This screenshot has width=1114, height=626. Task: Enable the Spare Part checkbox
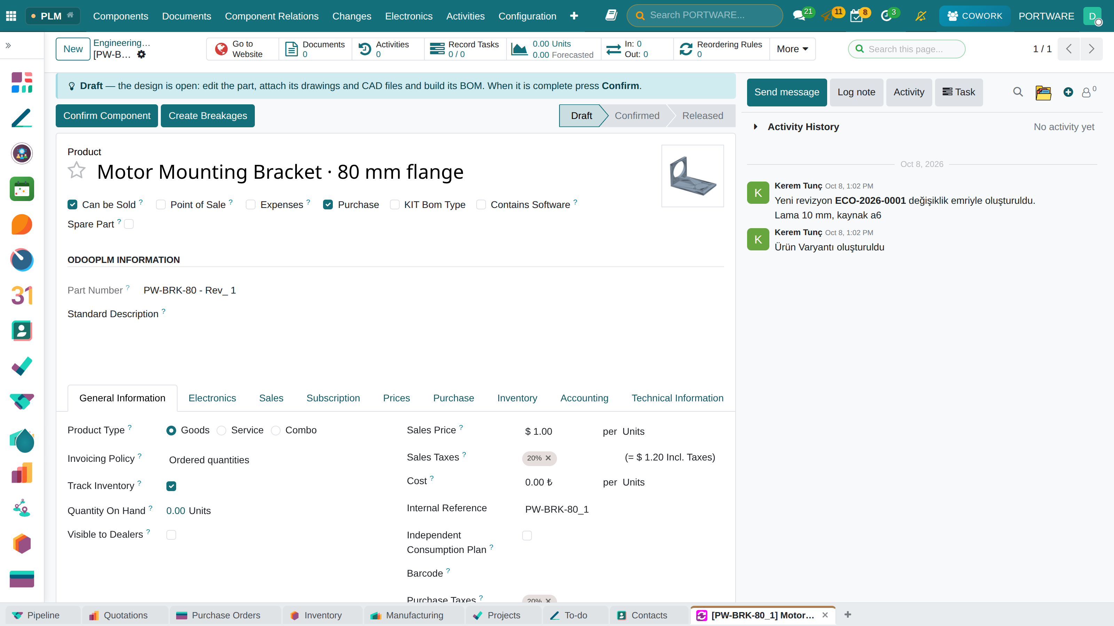pyautogui.click(x=129, y=224)
